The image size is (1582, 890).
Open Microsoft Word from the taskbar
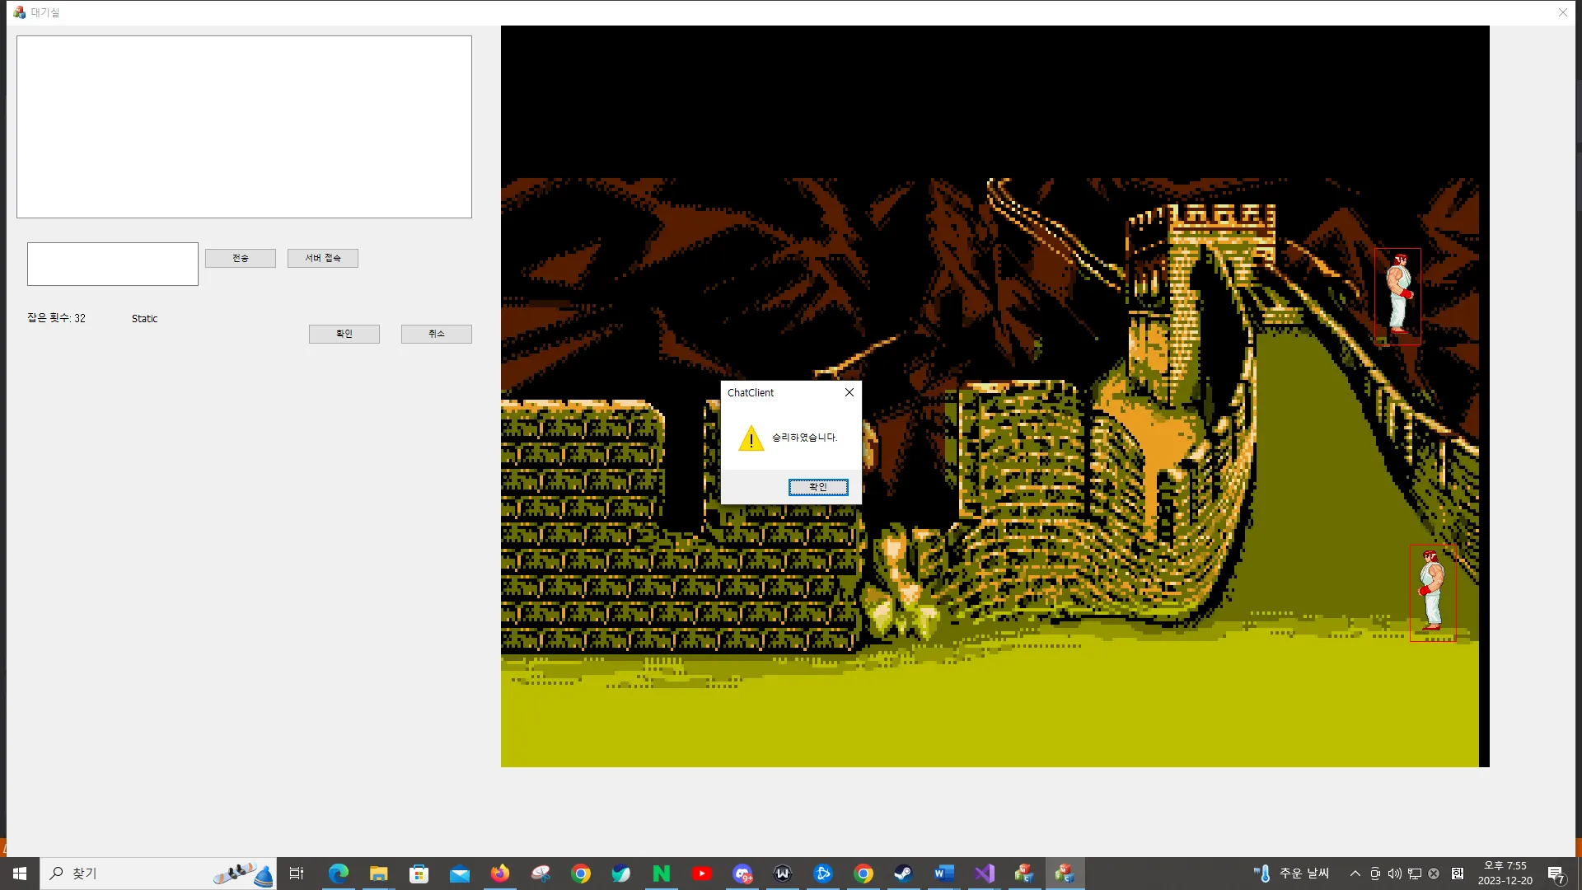click(943, 874)
